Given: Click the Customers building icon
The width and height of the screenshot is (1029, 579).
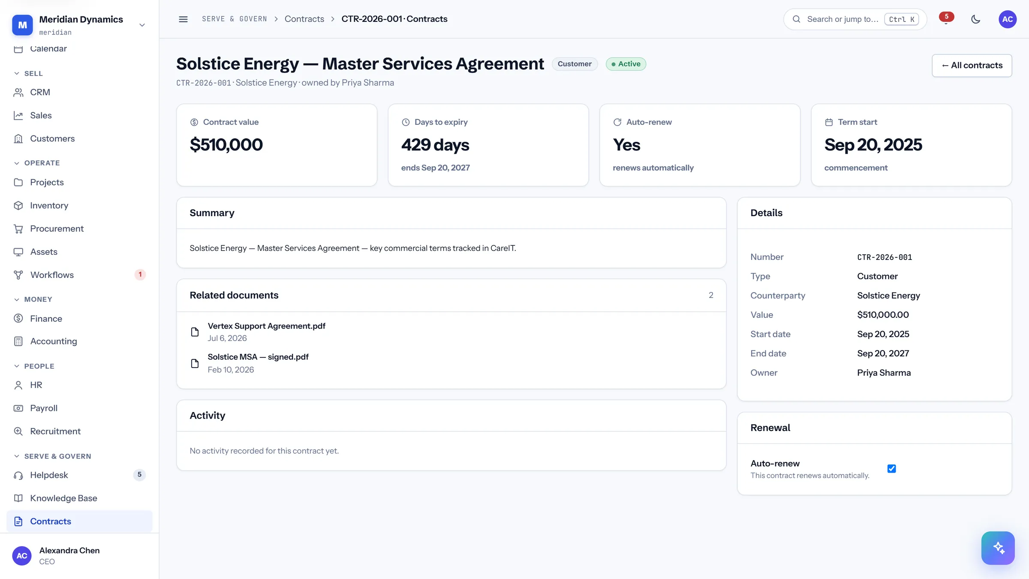Looking at the screenshot, I should (18, 139).
